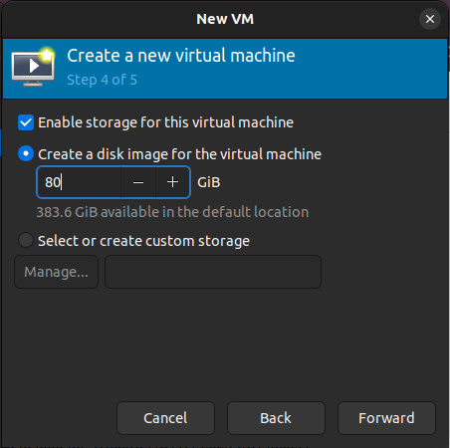Screen dimensions: 450x448
Task: Close the New VM dialog
Action: [430, 19]
